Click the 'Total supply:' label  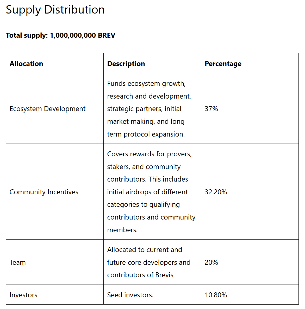27,35
